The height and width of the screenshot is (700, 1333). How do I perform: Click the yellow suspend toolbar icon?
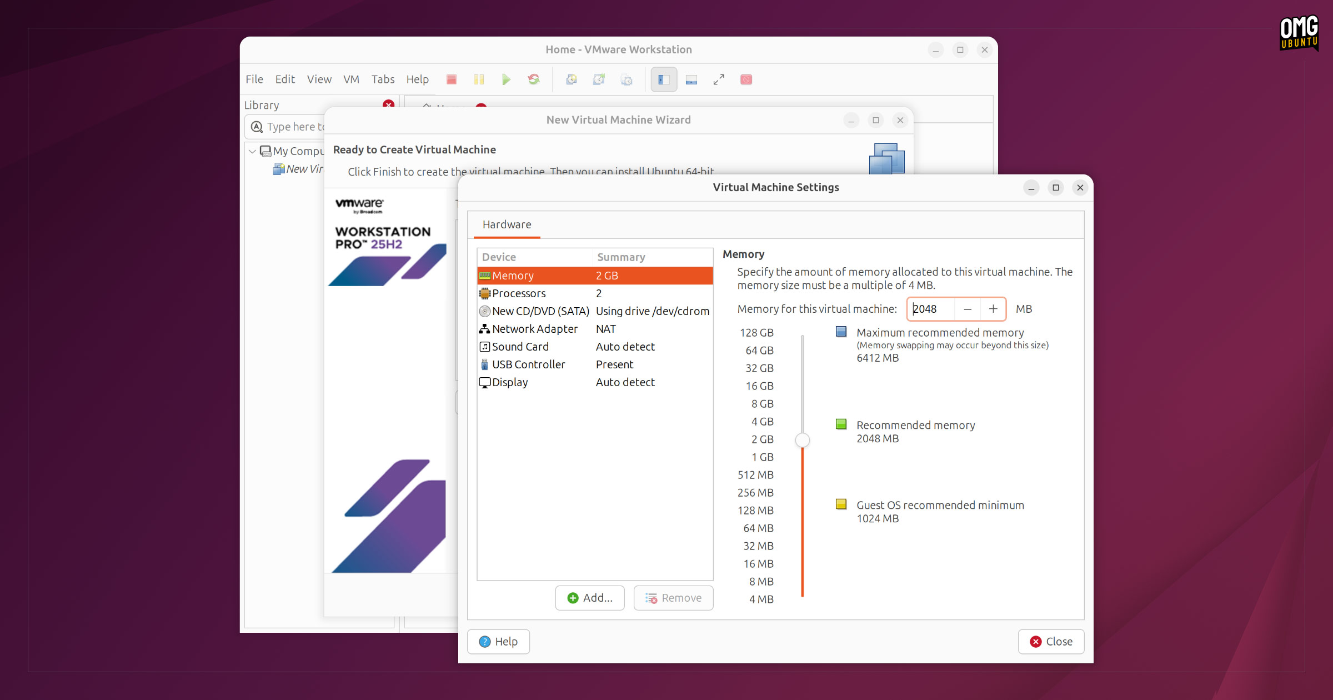tap(479, 79)
